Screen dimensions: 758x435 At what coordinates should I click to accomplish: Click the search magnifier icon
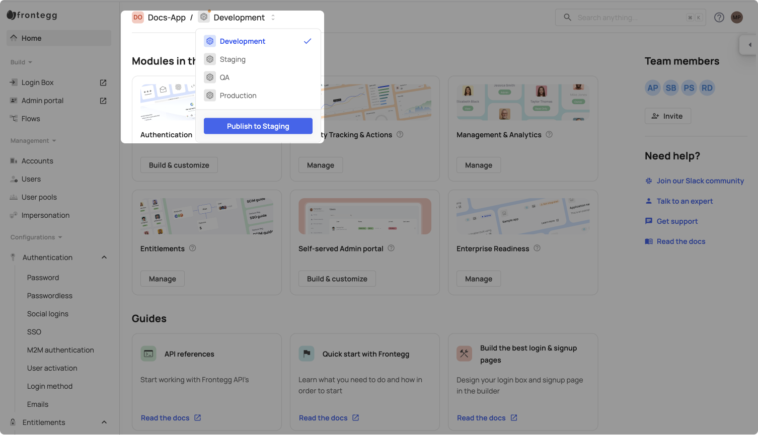tap(567, 17)
